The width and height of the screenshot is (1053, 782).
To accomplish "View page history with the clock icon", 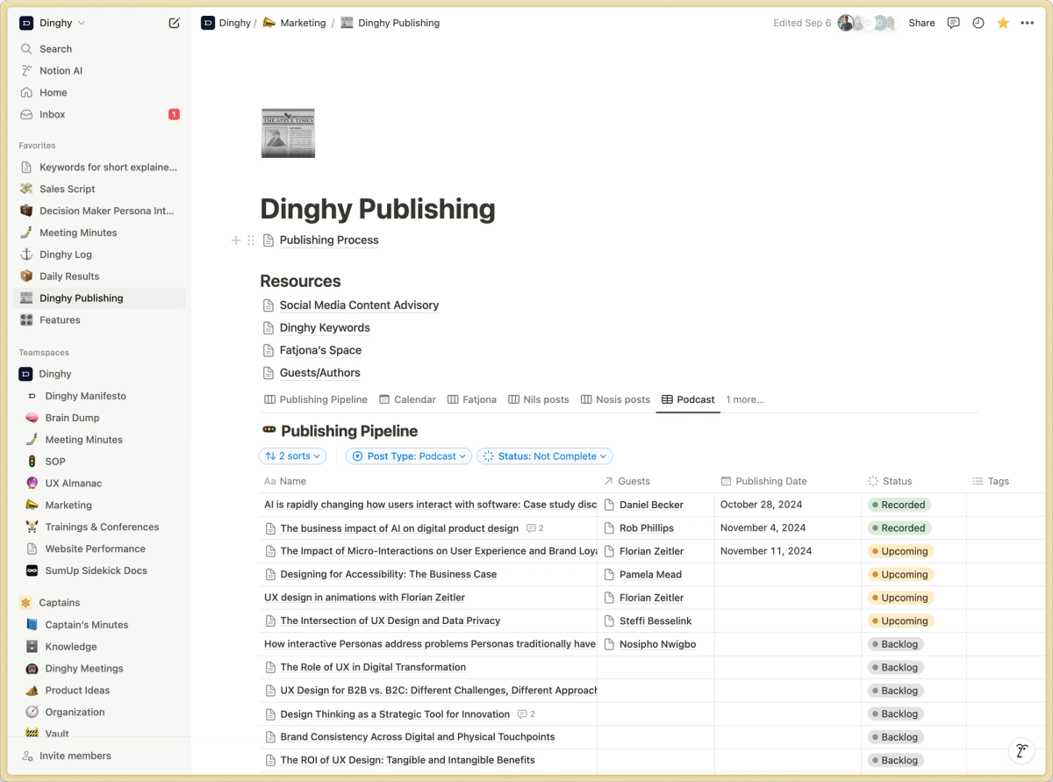I will (978, 23).
